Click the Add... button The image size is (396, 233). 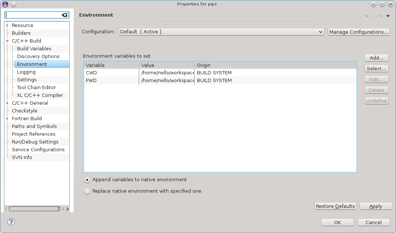point(376,58)
